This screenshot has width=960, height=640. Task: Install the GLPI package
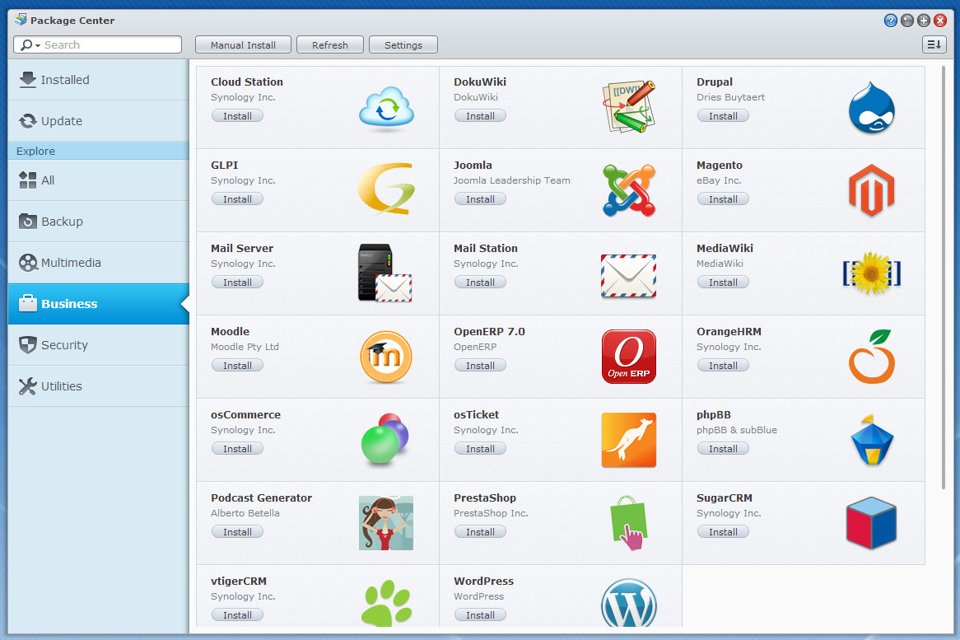click(238, 199)
